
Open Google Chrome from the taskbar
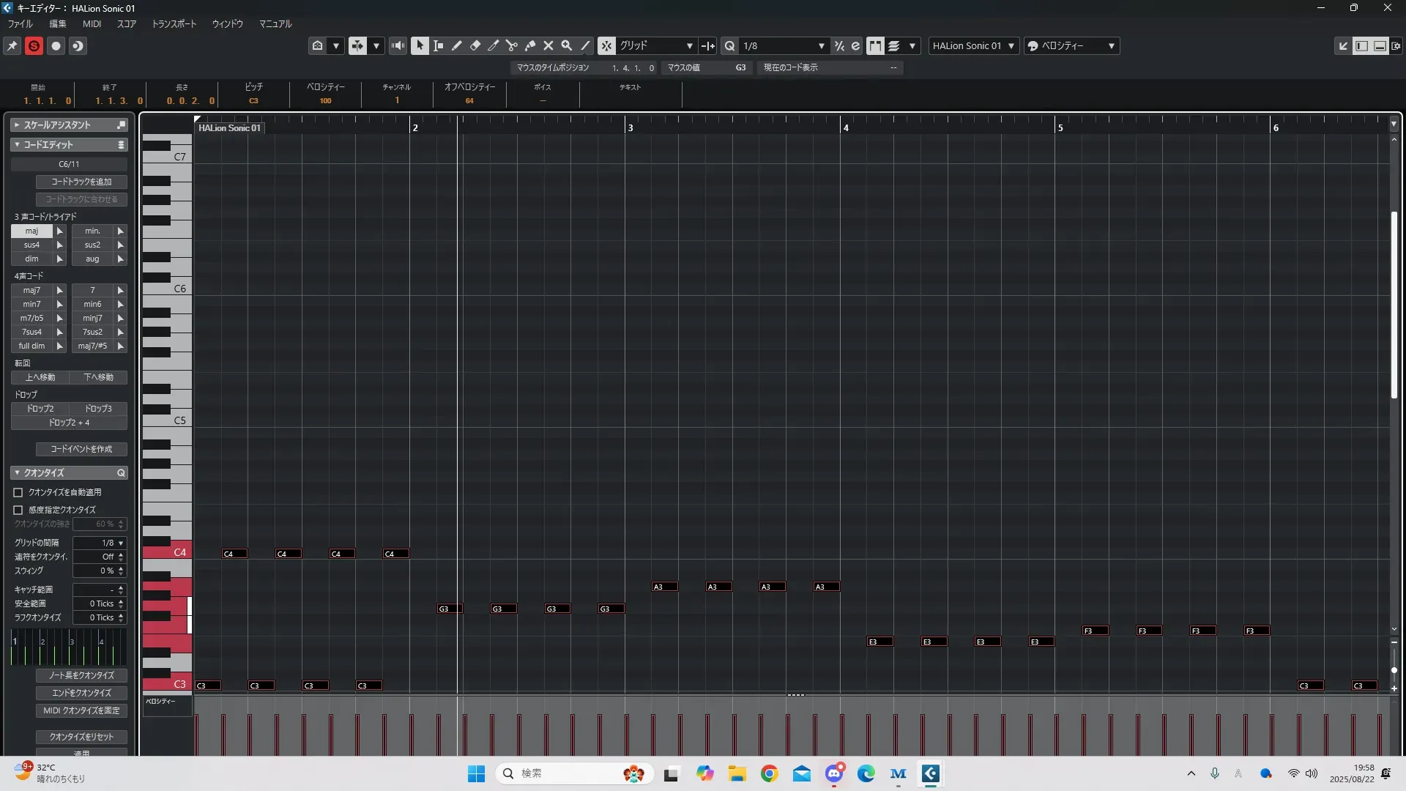pyautogui.click(x=769, y=773)
